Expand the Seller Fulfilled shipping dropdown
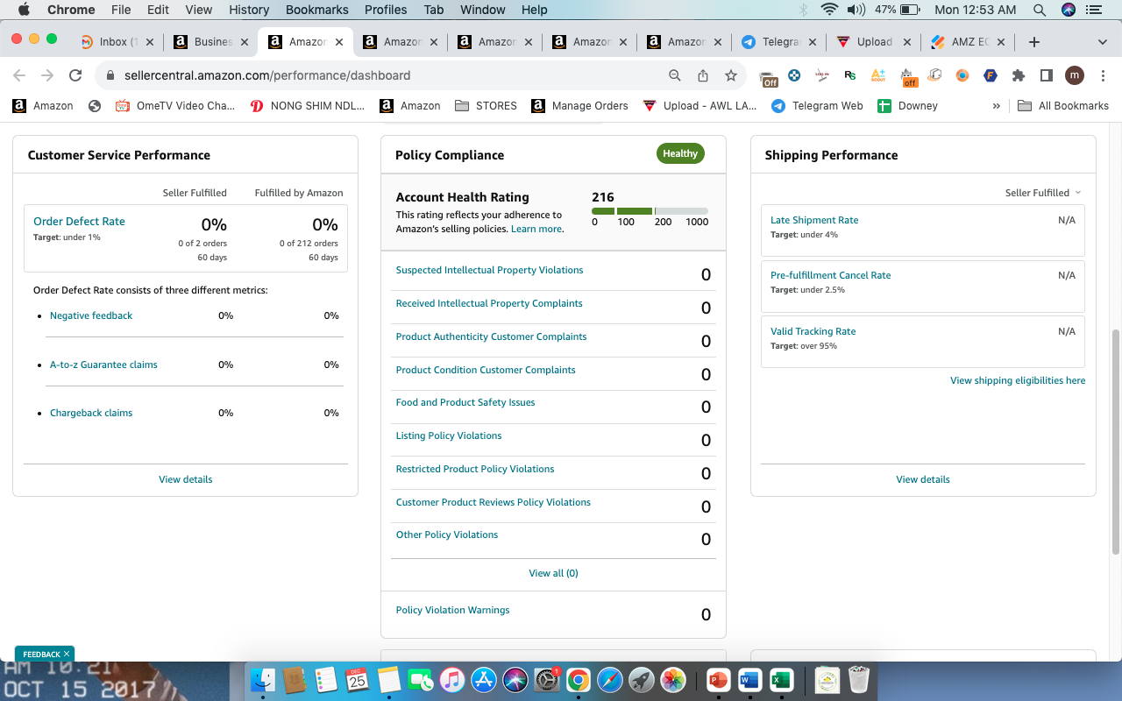The height and width of the screenshot is (701, 1122). tap(1043, 193)
